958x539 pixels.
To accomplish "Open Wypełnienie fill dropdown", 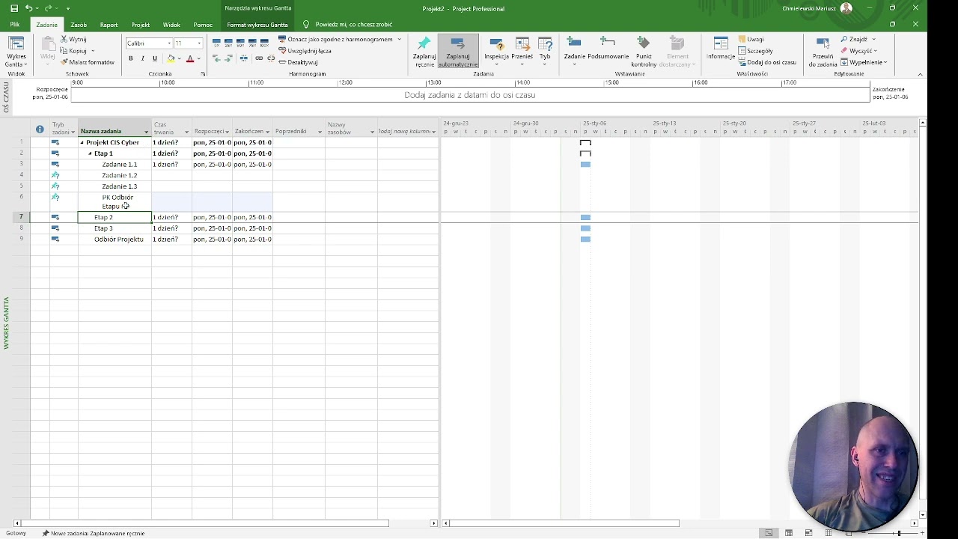I will pos(864,62).
